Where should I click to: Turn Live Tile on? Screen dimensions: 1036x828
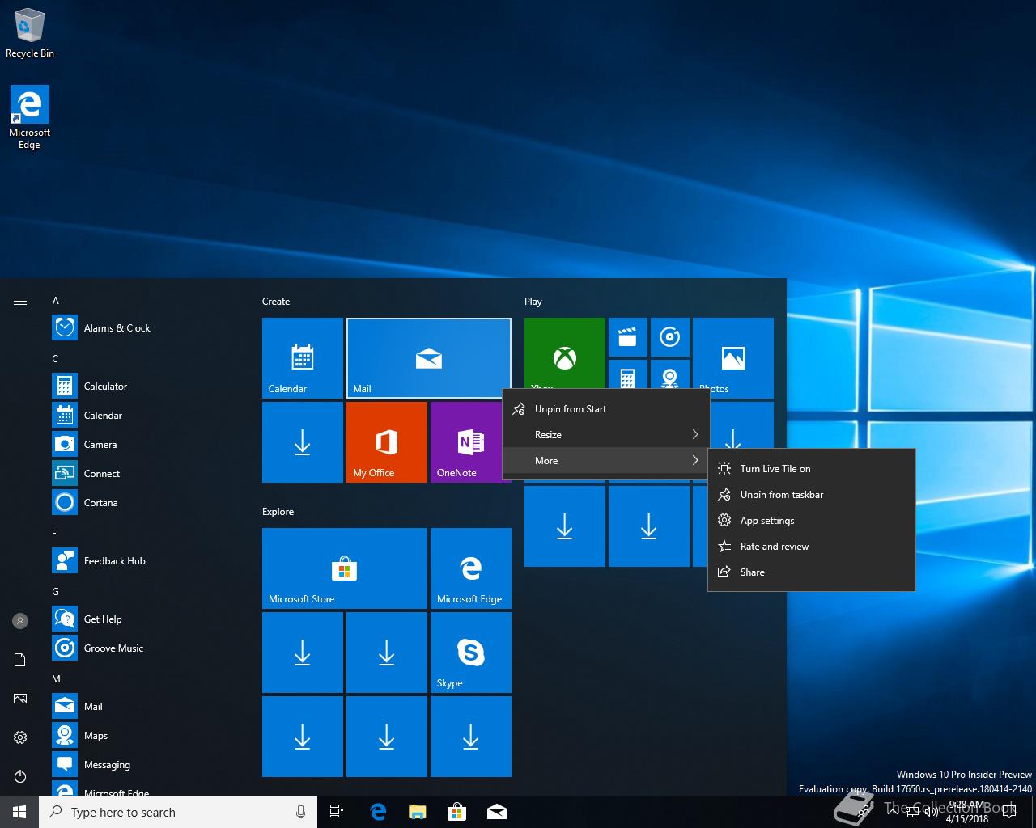pyautogui.click(x=812, y=469)
